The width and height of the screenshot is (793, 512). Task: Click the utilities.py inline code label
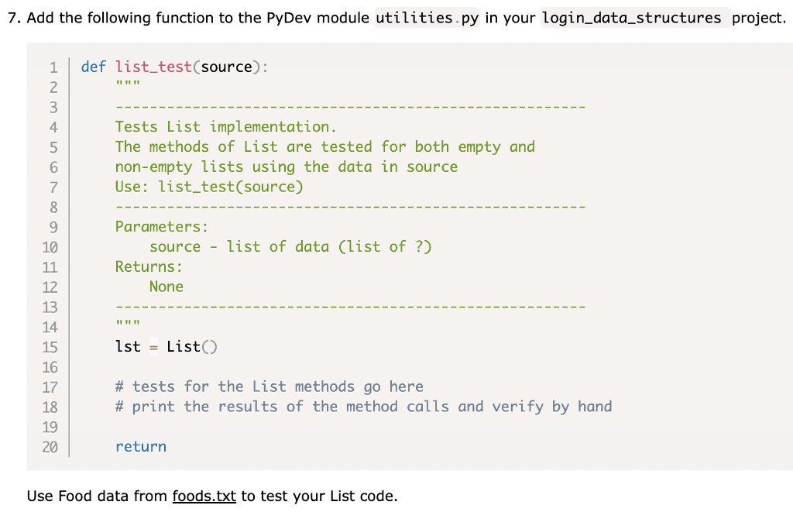point(427,19)
